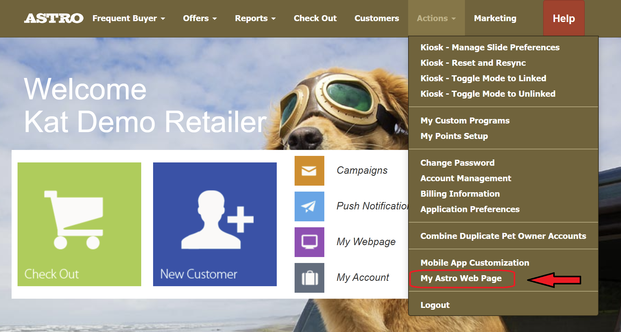
Task: Expand the Frequent Buyer dropdown
Action: pos(128,18)
